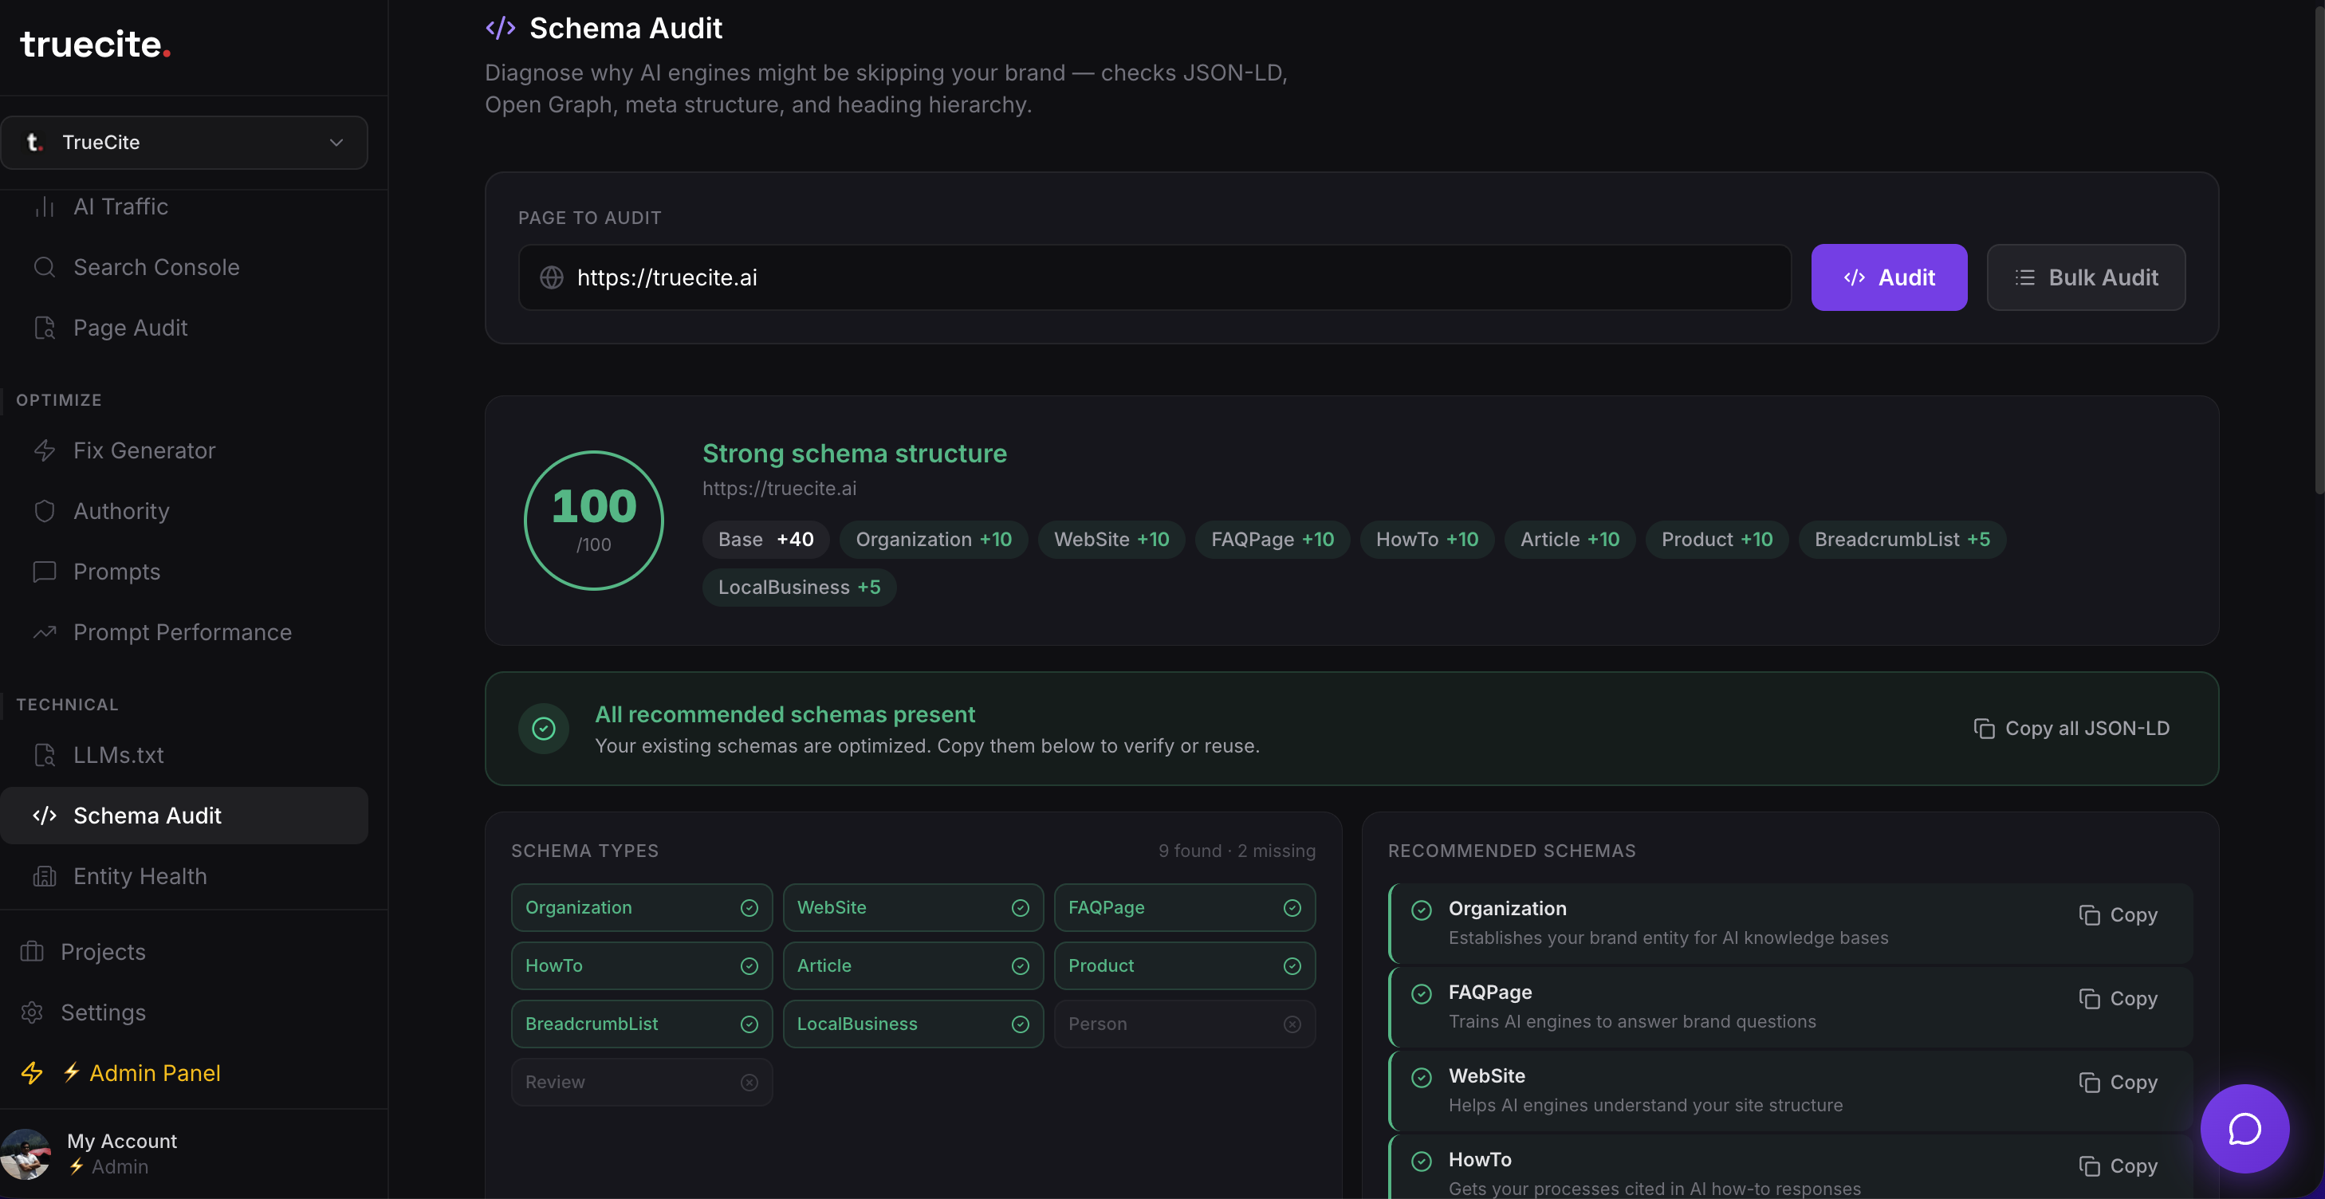Select the Article schema type tile
The image size is (2325, 1199).
point(914,965)
